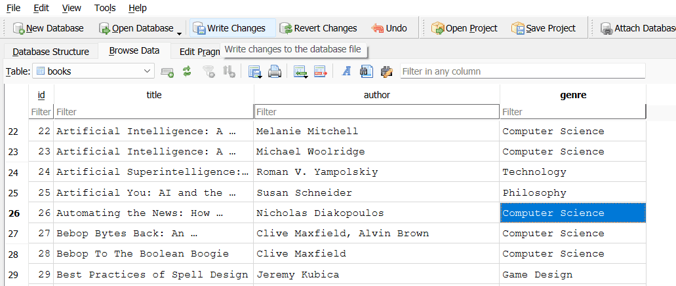Revert Changes to the database
Viewport: 676px width, 286px height.
(x=318, y=28)
